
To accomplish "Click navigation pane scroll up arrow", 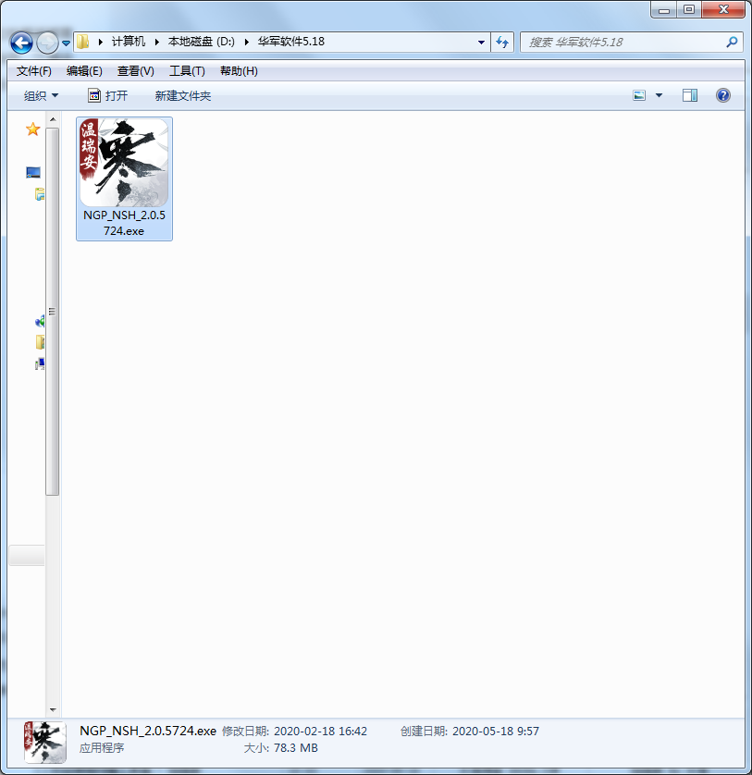I will click(x=53, y=119).
